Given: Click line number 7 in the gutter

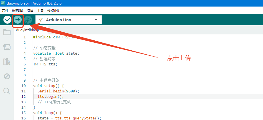Looking at the screenshot, I should tap(25, 69).
